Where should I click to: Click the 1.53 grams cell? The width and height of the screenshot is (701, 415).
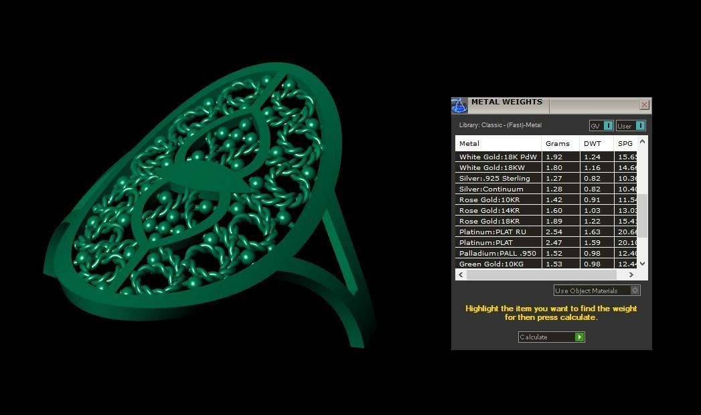560,264
